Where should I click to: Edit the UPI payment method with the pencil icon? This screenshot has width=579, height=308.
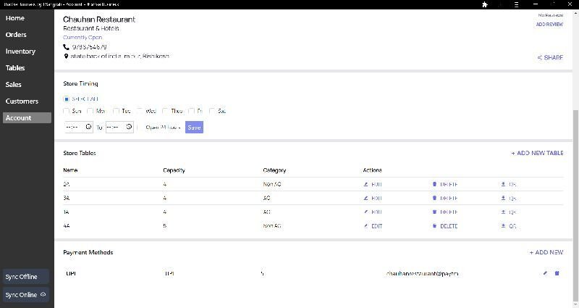point(545,273)
